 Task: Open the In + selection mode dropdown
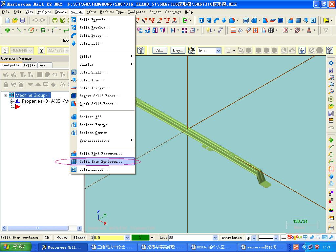coord(218,51)
